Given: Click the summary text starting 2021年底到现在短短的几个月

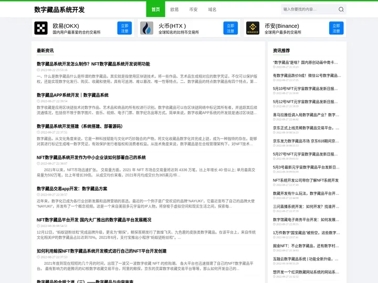Looking at the screenshot, I should [145, 266].
